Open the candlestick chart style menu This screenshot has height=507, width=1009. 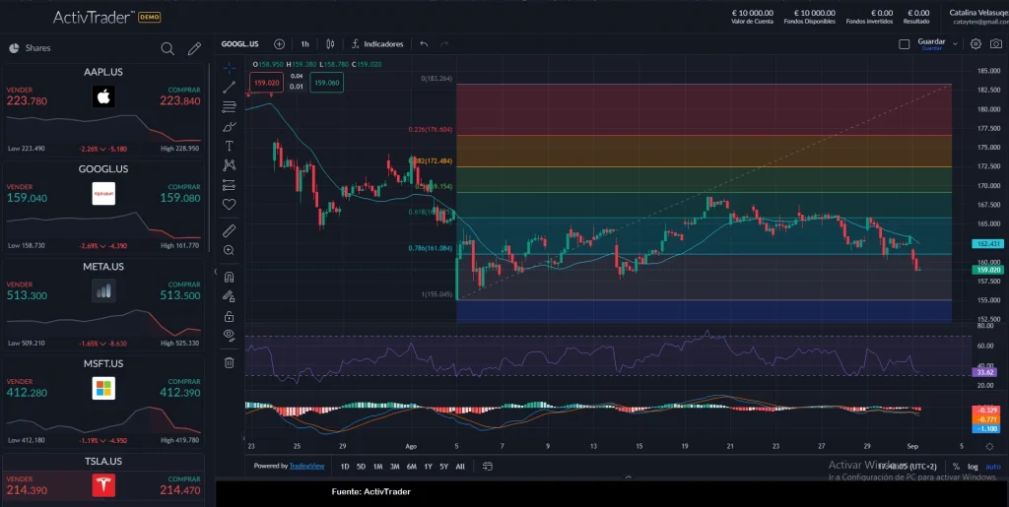click(x=330, y=44)
